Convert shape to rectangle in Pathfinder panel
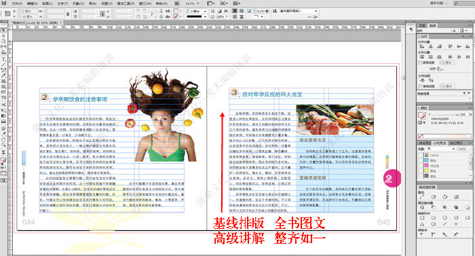The image size is (475, 256). (x=421, y=217)
